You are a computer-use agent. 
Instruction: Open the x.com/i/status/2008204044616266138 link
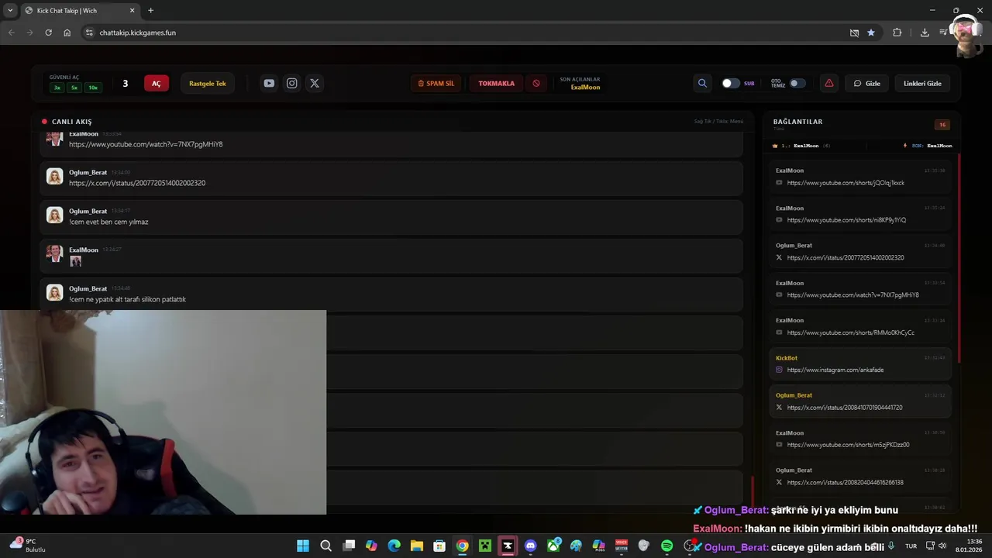coord(845,482)
